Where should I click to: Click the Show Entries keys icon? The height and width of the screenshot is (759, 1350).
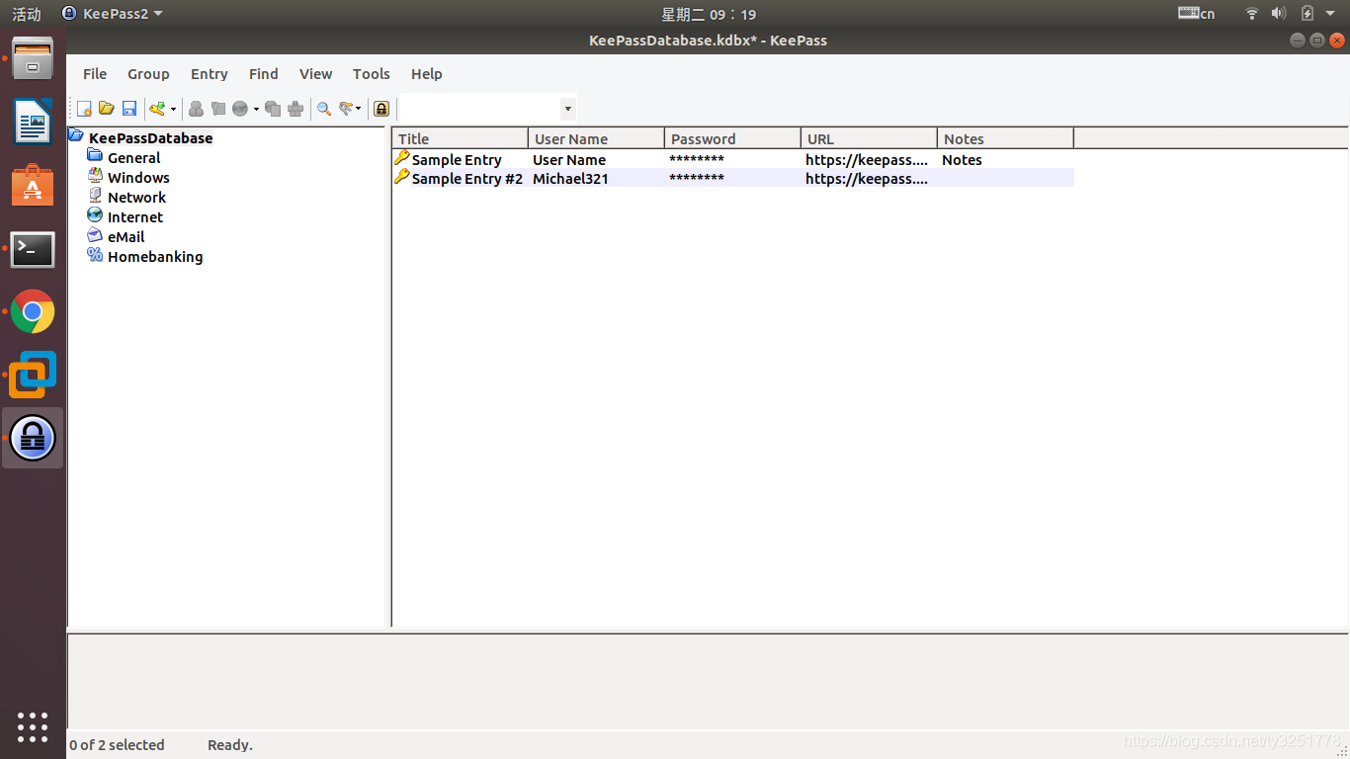point(346,109)
